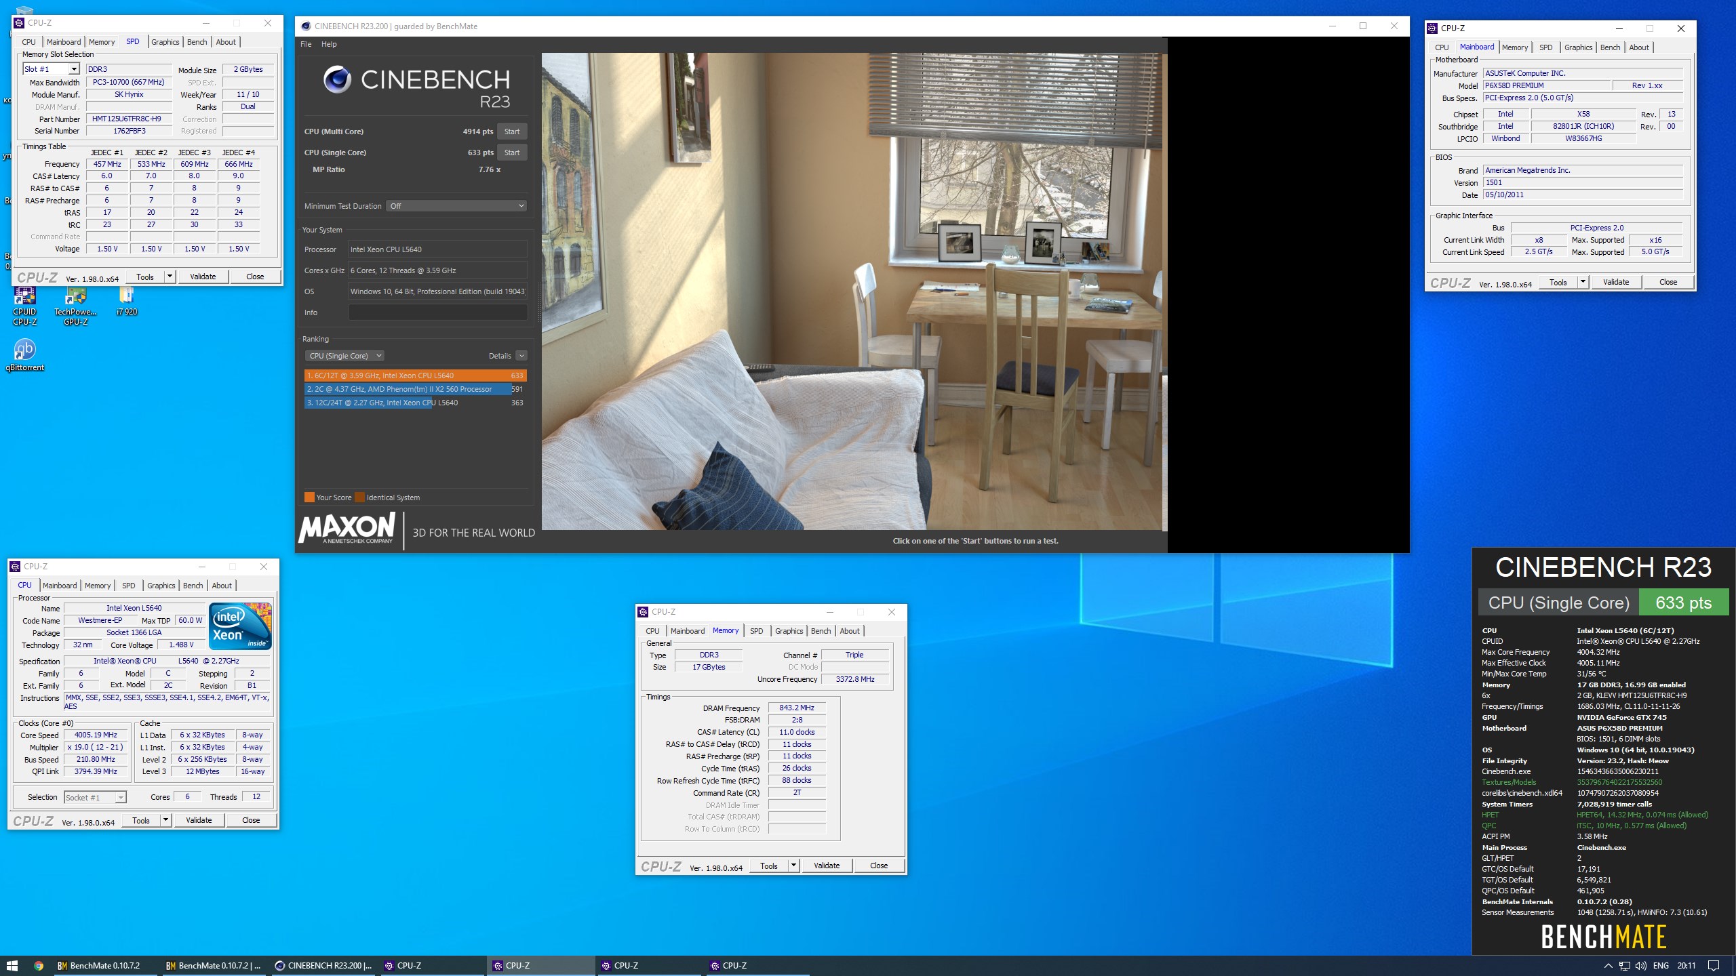Click the Windows Start button
This screenshot has height=976, width=1736.
coord(12,966)
